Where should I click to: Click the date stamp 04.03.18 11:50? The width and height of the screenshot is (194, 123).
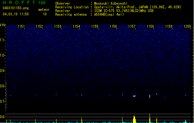tap(16, 14)
